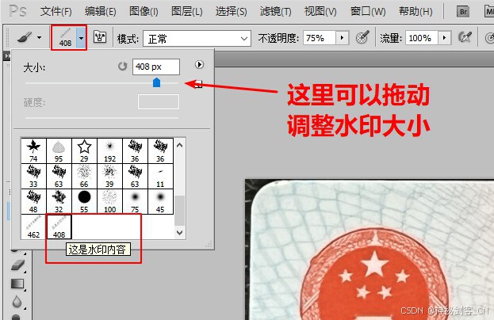
Task: Select the hard round brush 55
Action: [x=84, y=202]
